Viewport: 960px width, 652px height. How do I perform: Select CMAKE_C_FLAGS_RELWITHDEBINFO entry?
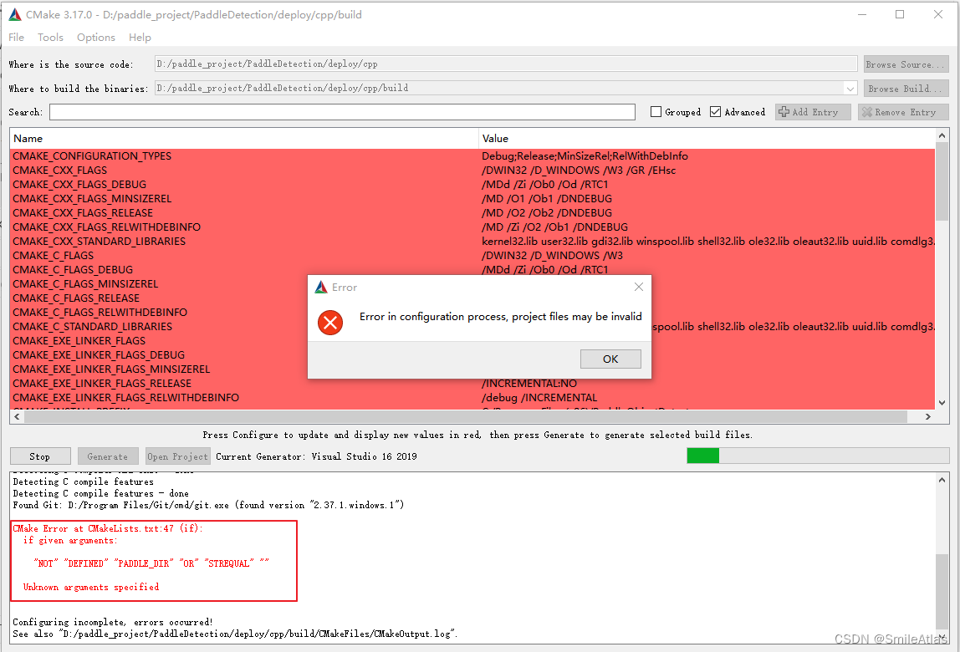pos(100,313)
